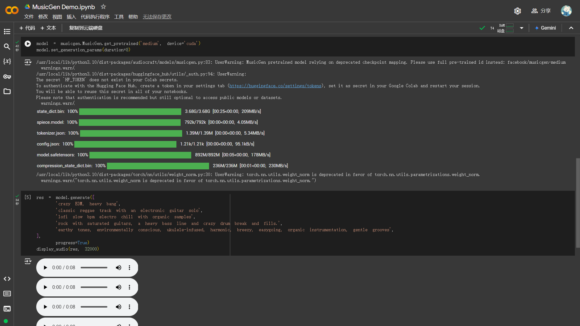Viewport: 580px width, 326px height.
Task: Open the huggingface tokens settings link
Action: [275, 86]
